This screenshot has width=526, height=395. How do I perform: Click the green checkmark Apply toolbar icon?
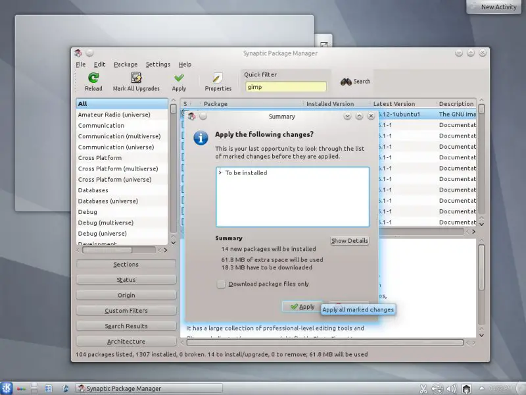tap(179, 78)
